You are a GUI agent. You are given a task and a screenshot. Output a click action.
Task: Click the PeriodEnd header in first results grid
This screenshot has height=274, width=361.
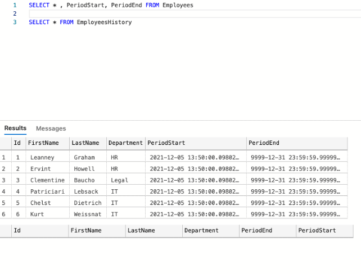(x=297, y=143)
